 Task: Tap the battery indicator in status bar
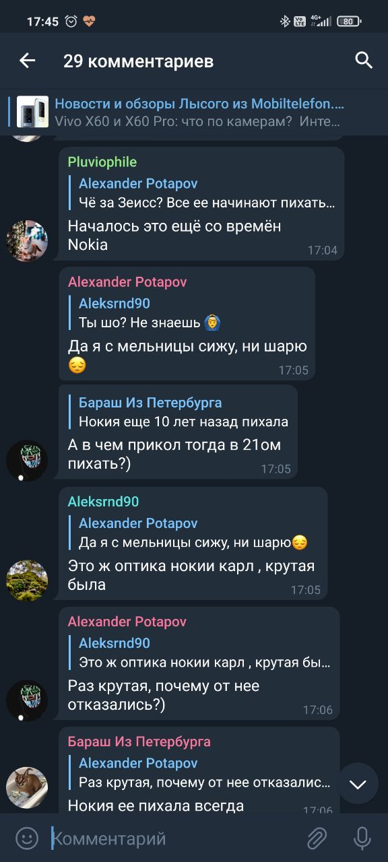click(349, 21)
